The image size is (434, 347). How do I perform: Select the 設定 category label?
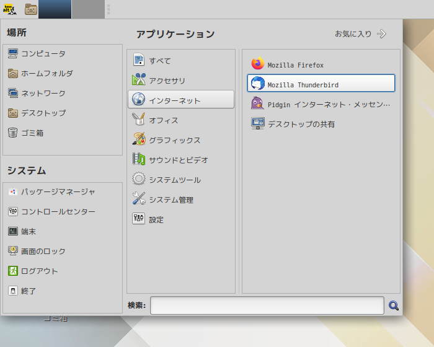156,220
